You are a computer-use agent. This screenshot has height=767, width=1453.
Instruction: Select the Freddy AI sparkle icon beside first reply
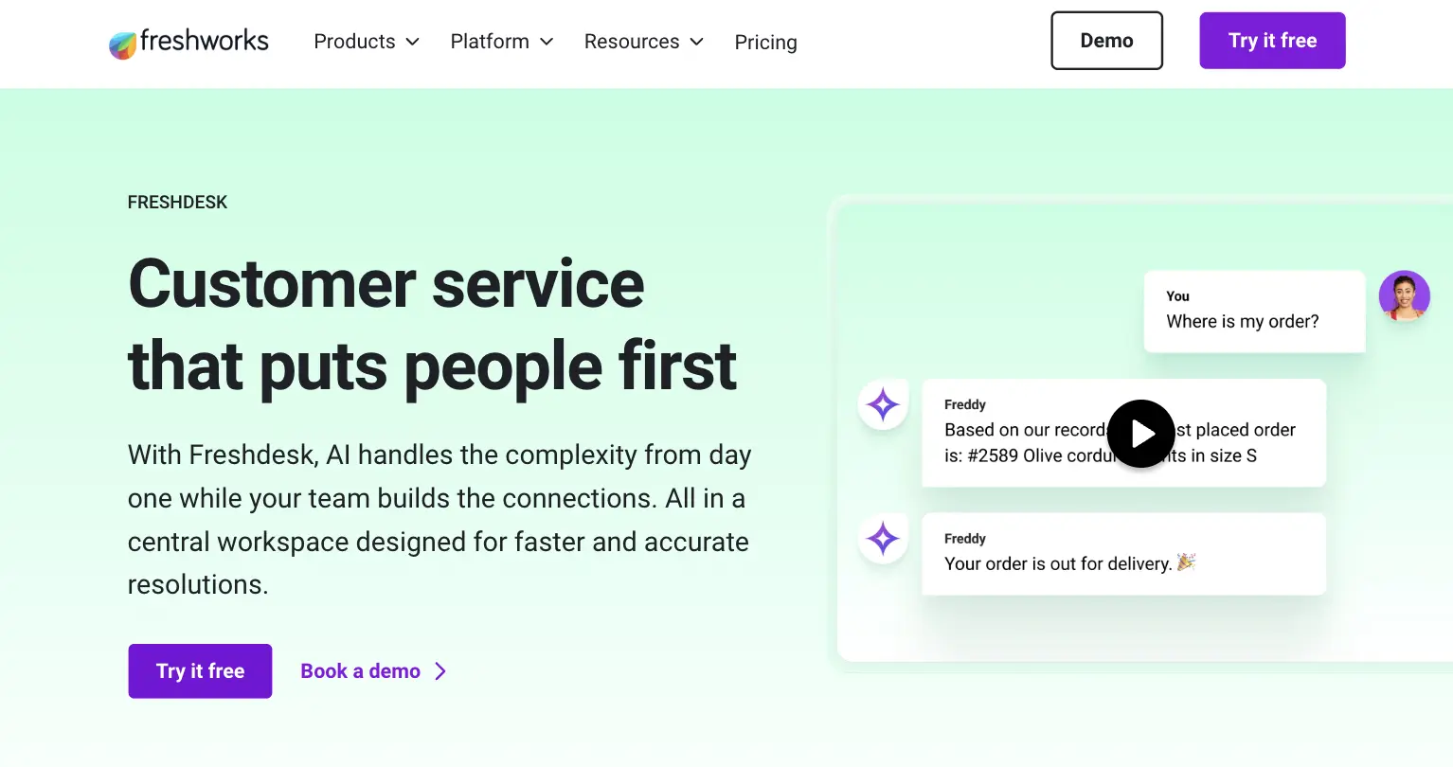(882, 404)
